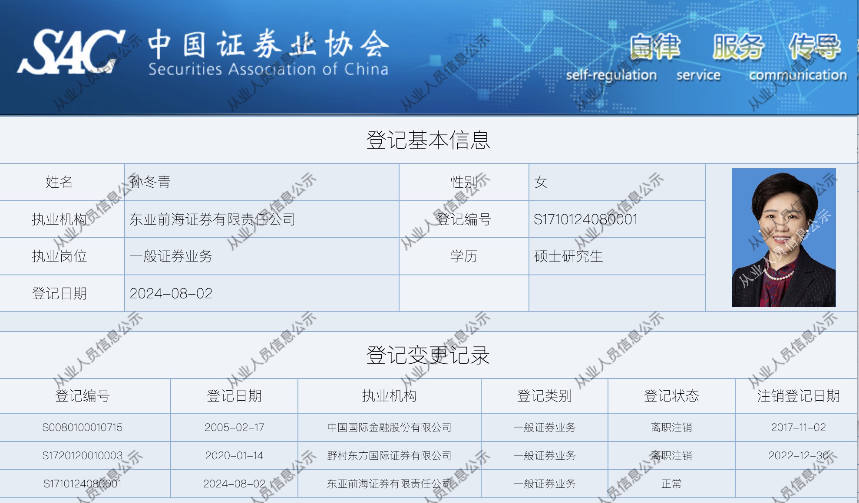The height and width of the screenshot is (503, 859).
Task: Click the 执业机构 column header in change records
Action: [389, 396]
